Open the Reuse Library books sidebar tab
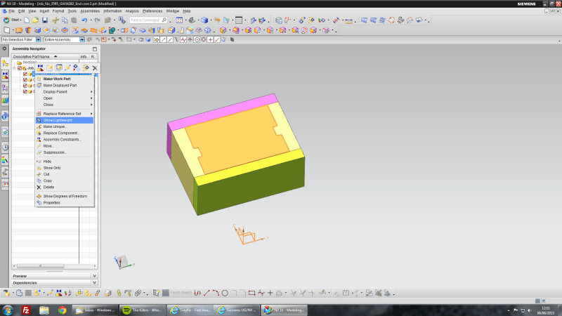The height and width of the screenshot is (316, 562). coord(5,100)
